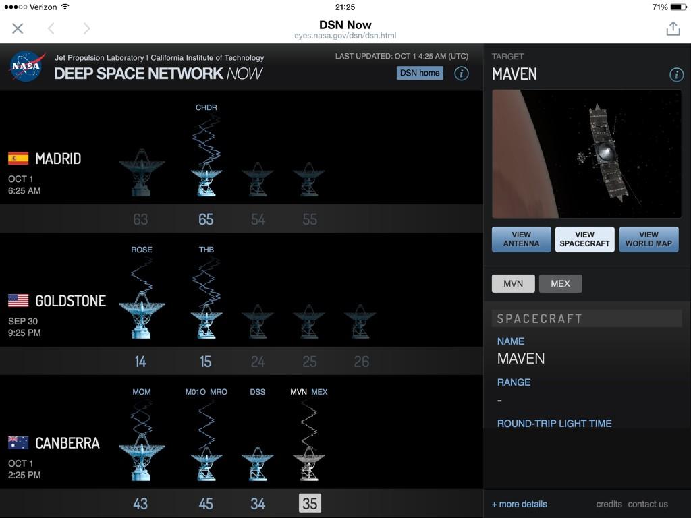The width and height of the screenshot is (691, 518).
Task: Open the share sheet icon
Action: click(673, 28)
